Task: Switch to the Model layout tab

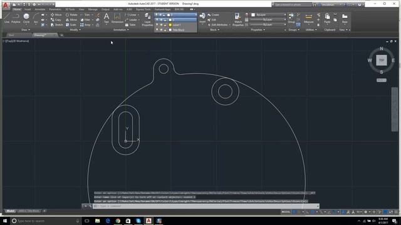Action: 10,211
